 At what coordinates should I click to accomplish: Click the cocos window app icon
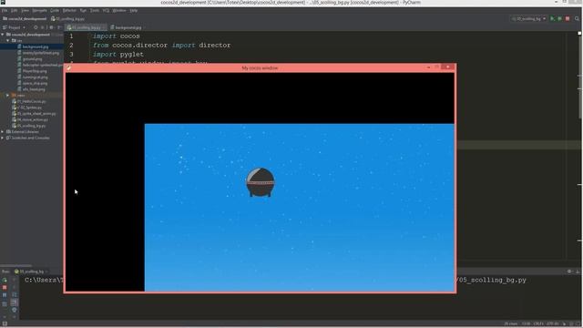(x=69, y=68)
